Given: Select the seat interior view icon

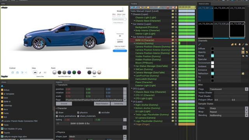Looking at the screenshot, I should tap(40, 72).
